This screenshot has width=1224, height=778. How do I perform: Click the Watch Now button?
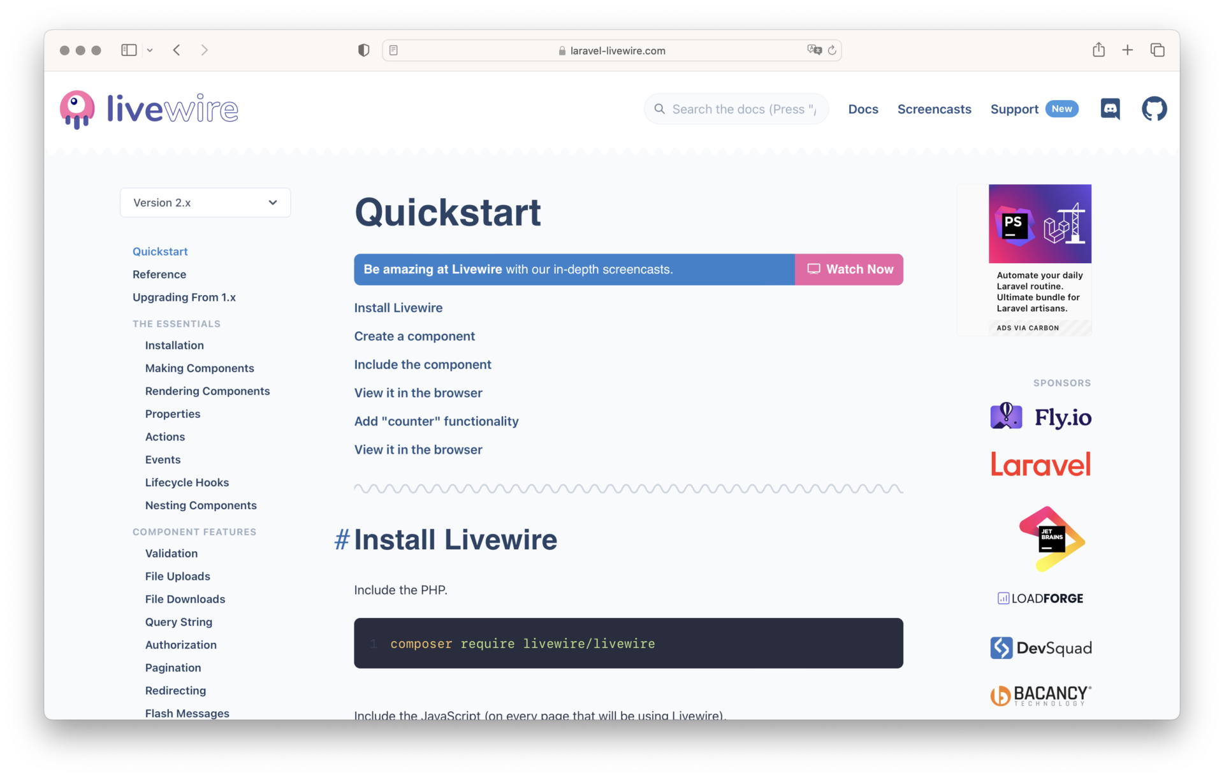[x=849, y=269]
